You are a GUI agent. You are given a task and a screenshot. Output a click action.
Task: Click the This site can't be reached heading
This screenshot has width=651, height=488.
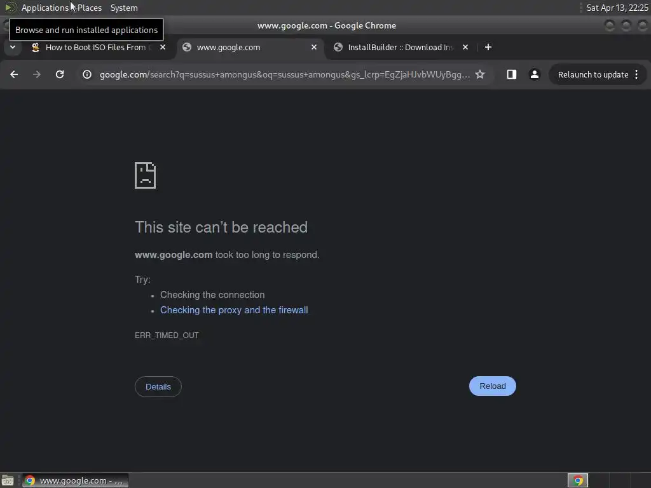(x=221, y=227)
